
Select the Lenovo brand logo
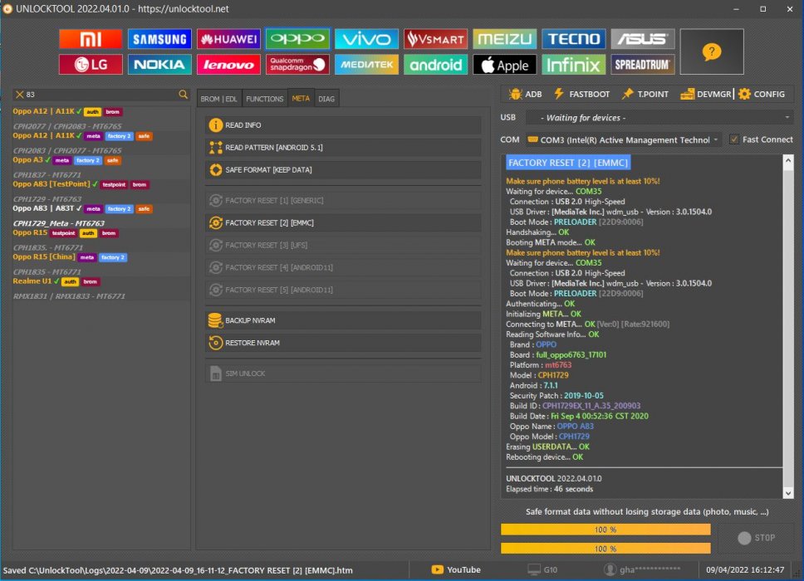[x=228, y=65]
